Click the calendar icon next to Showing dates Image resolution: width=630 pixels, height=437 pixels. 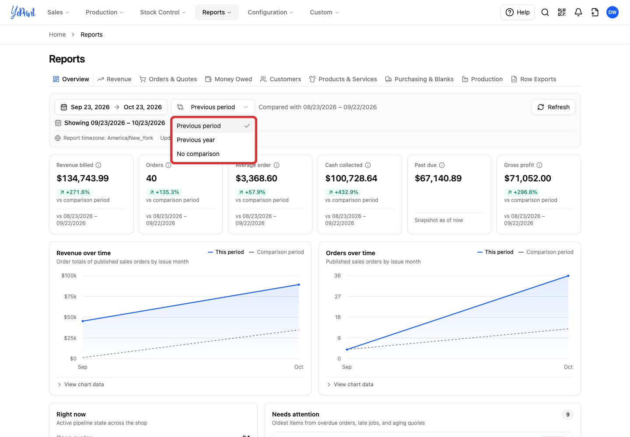click(58, 123)
